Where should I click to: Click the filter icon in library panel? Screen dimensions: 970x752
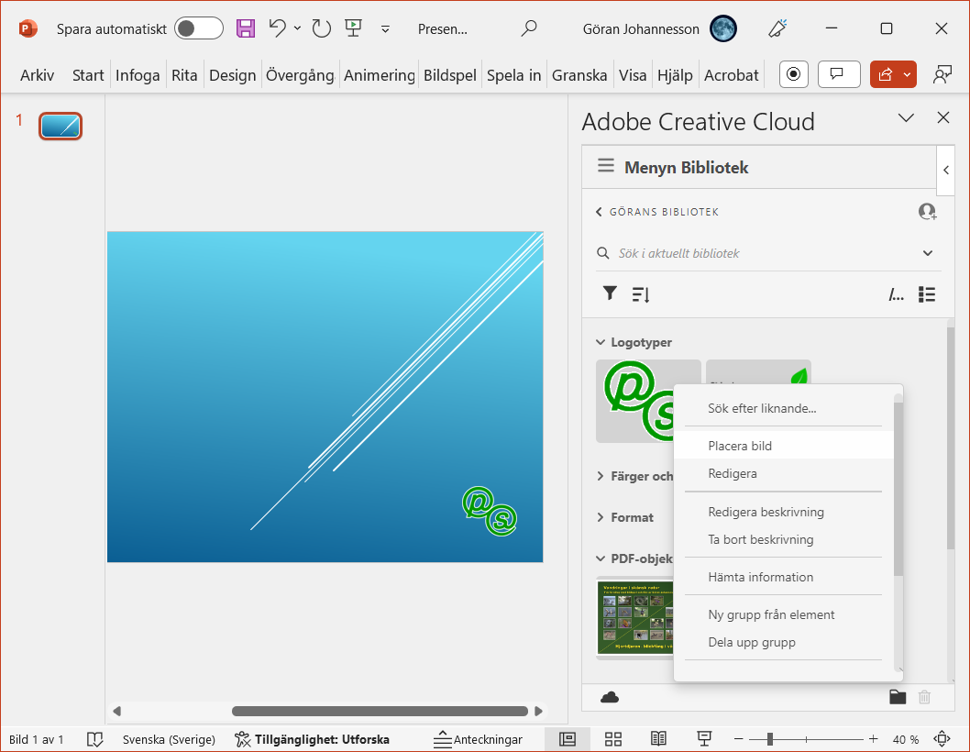(610, 293)
